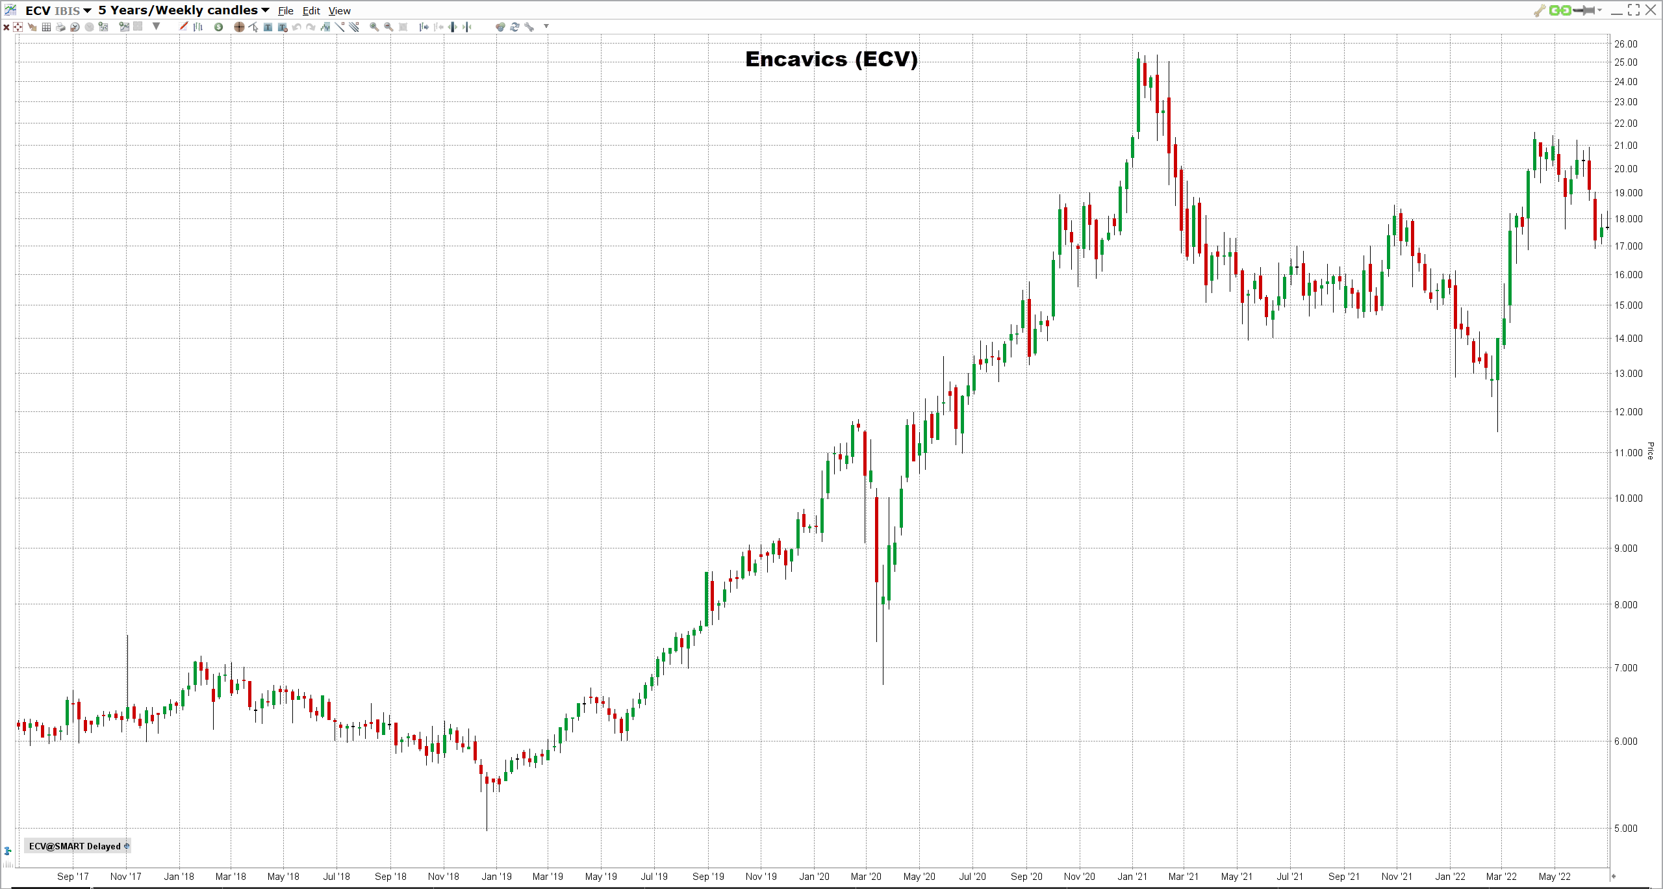The height and width of the screenshot is (889, 1663).
Task: Open the grey triangle dropdown in the toolbar
Action: pyautogui.click(x=156, y=26)
